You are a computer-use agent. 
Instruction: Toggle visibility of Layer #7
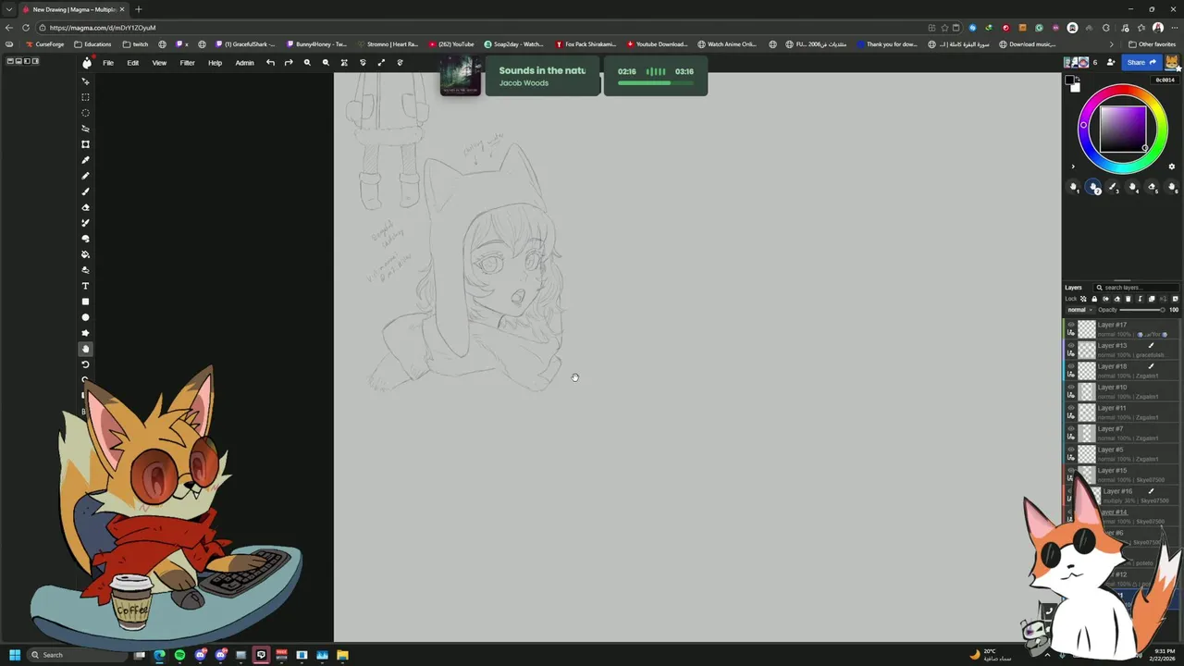pyautogui.click(x=1071, y=428)
